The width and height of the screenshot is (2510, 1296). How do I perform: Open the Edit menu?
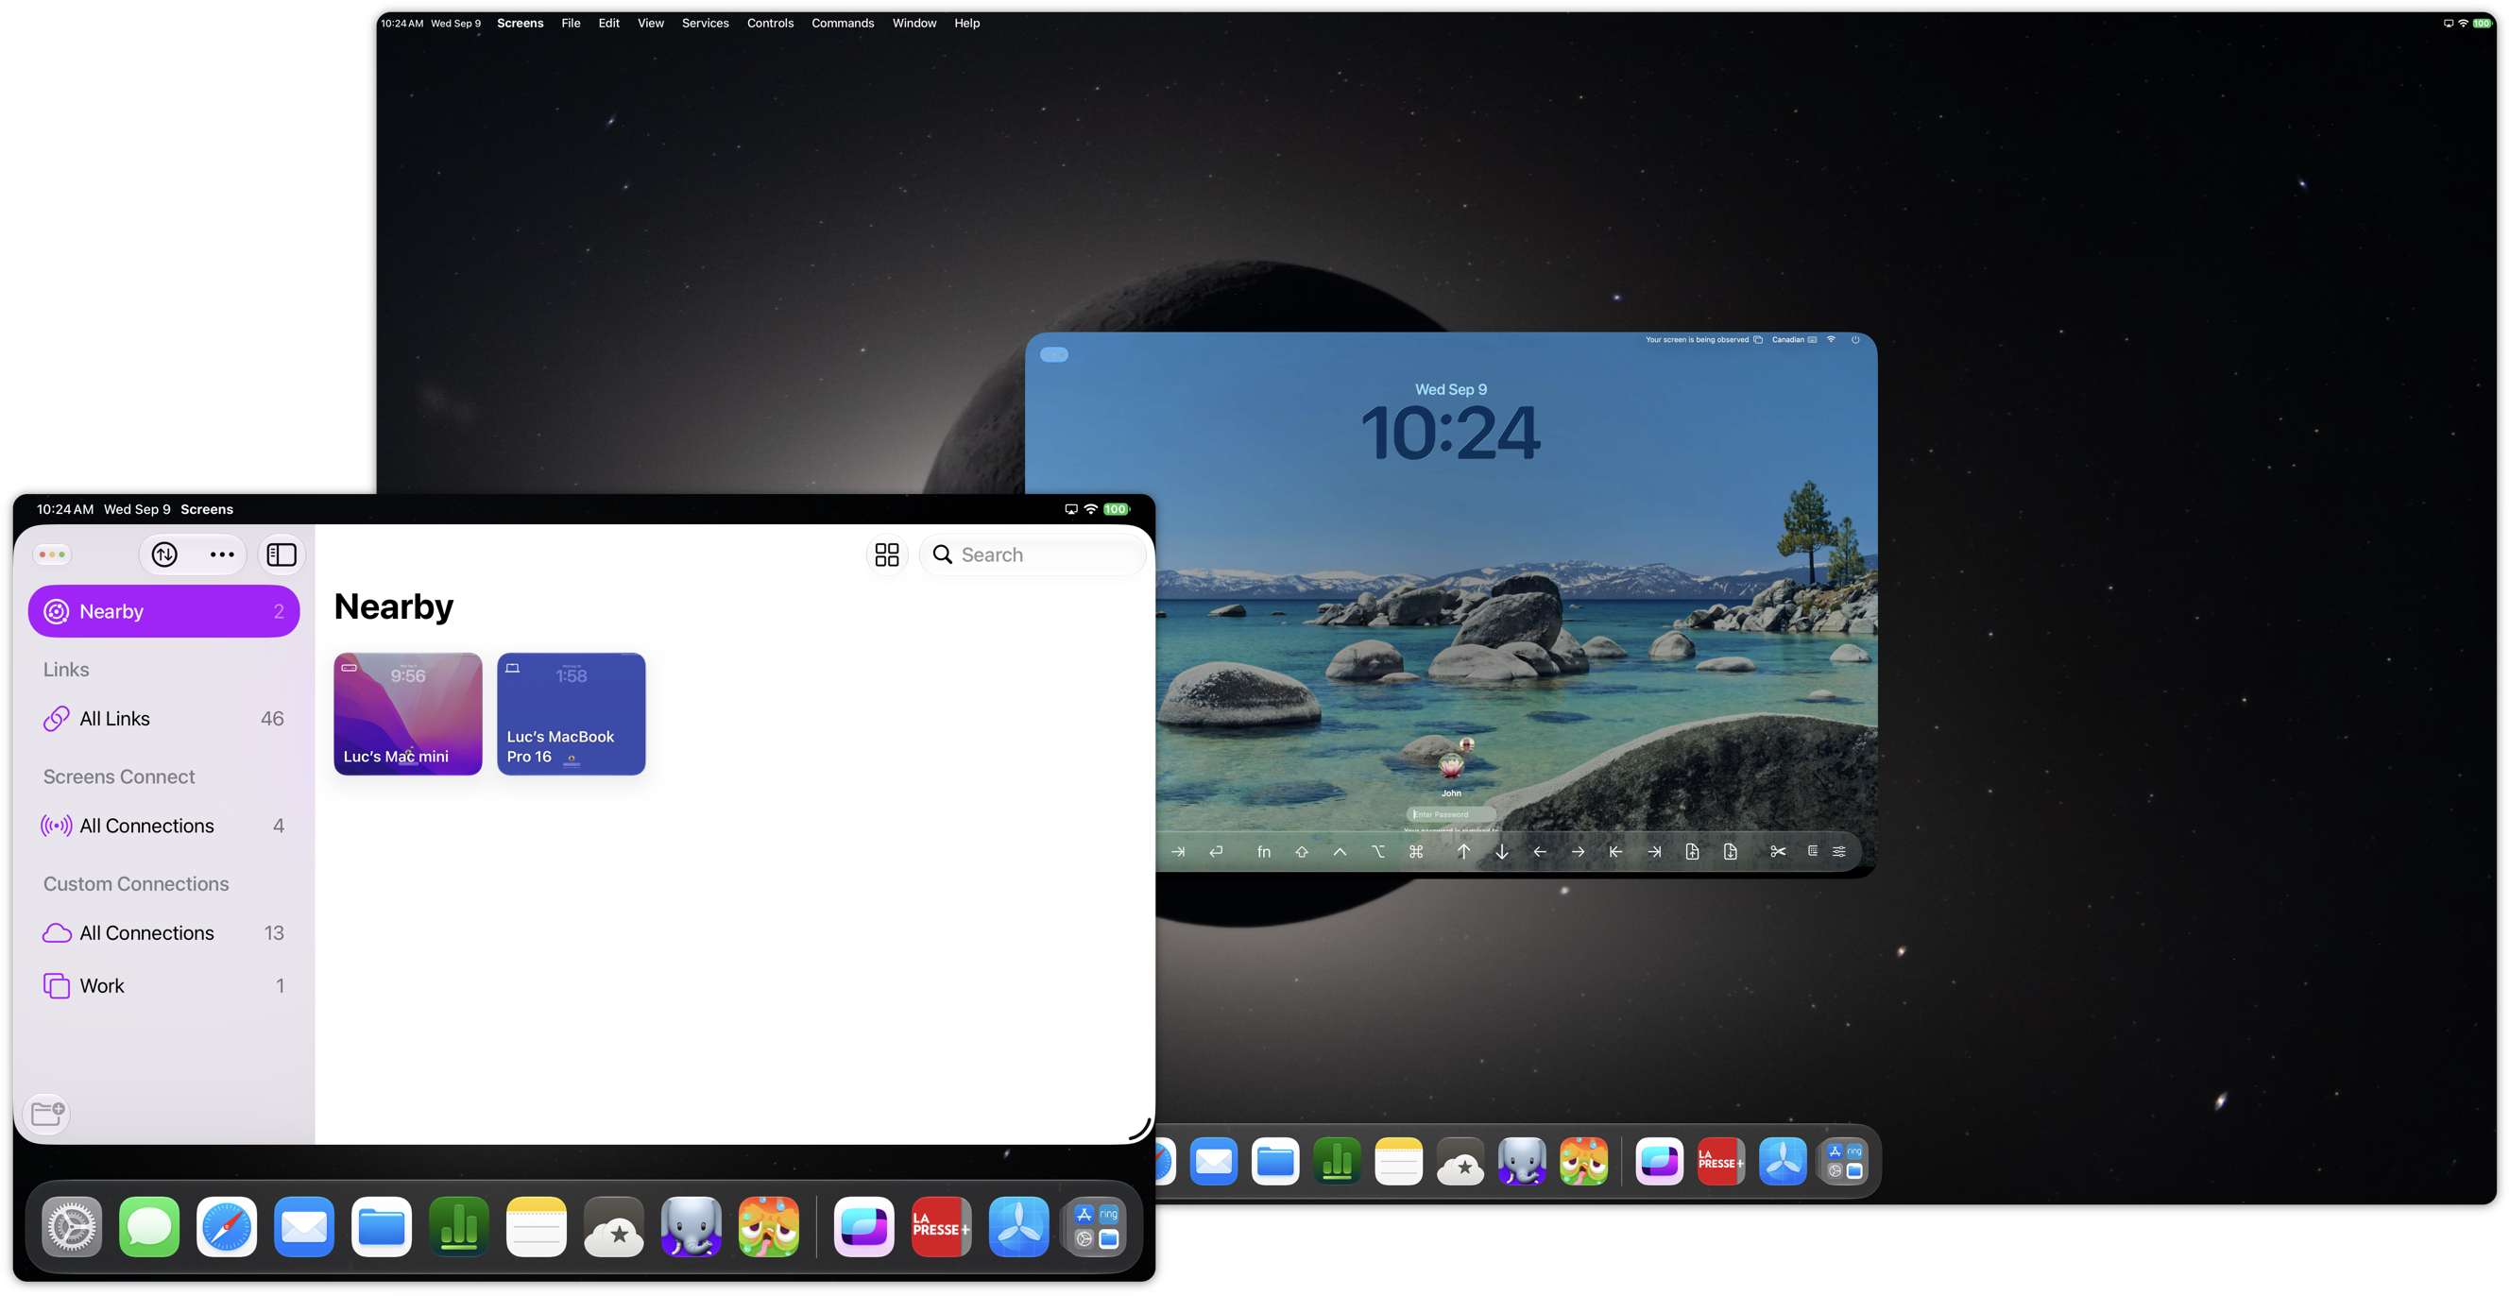(609, 24)
